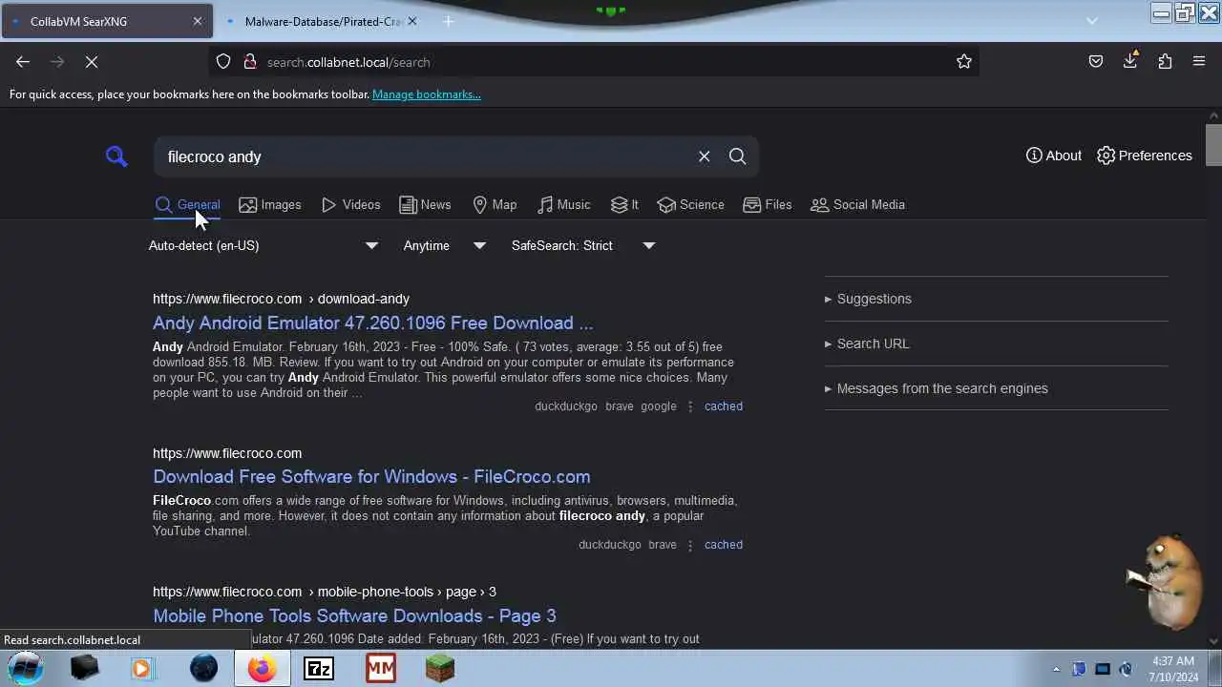Stop page loading with the X button
This screenshot has width=1222, height=687.
click(92, 62)
